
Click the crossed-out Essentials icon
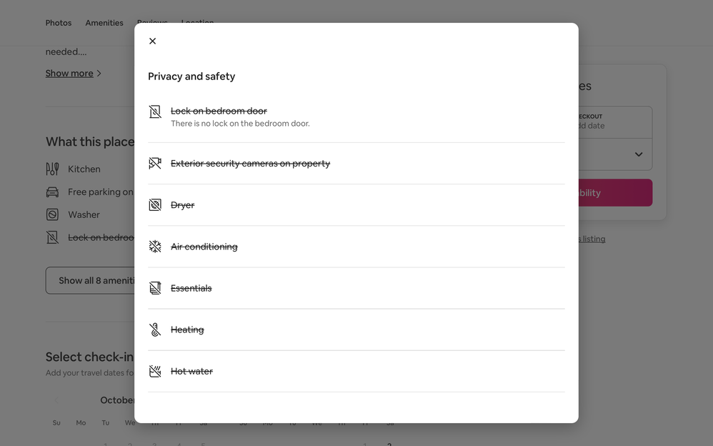coord(155,288)
